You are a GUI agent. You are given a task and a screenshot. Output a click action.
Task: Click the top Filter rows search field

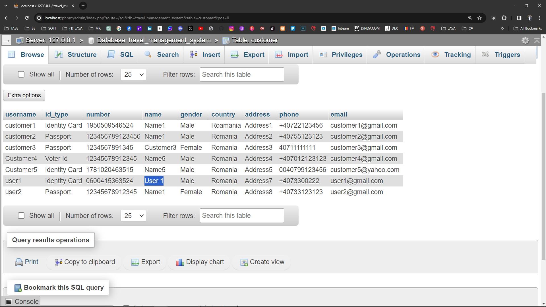pyautogui.click(x=242, y=74)
